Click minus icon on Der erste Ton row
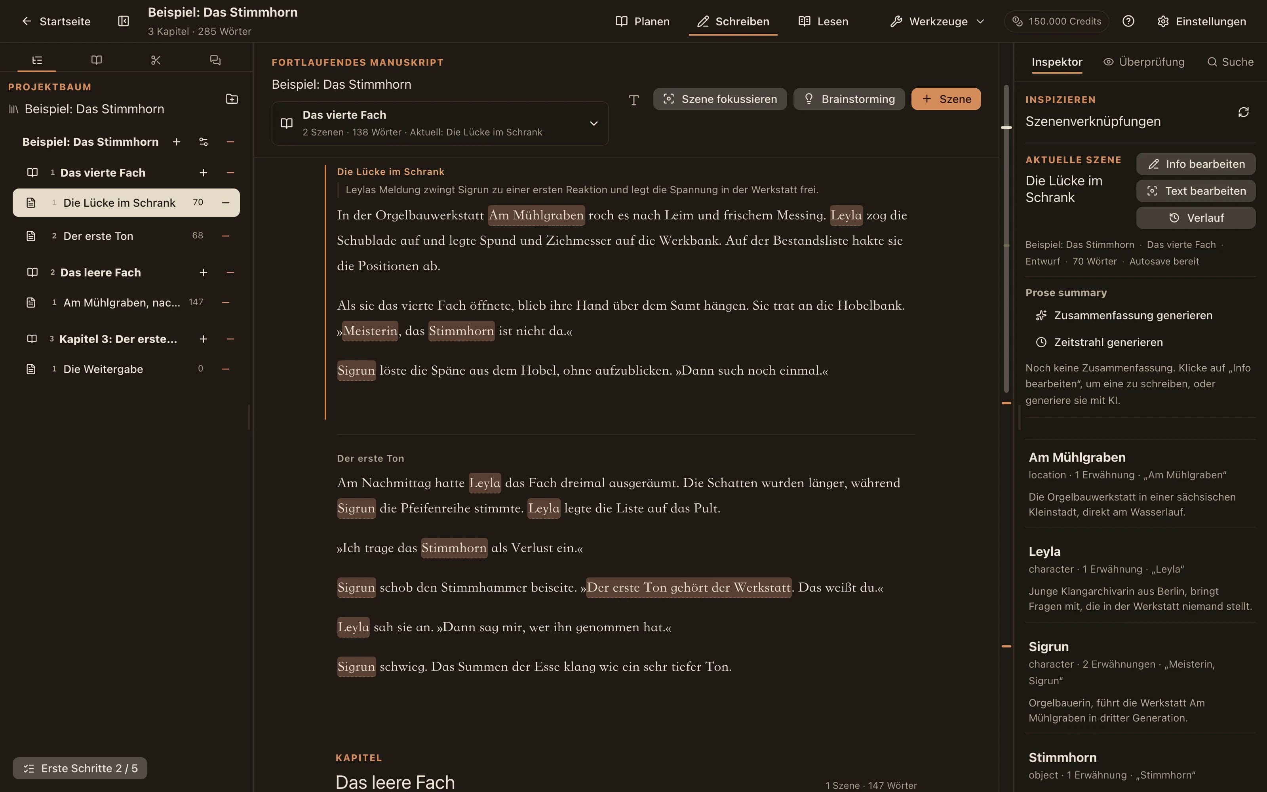This screenshot has height=792, width=1267. (x=226, y=236)
